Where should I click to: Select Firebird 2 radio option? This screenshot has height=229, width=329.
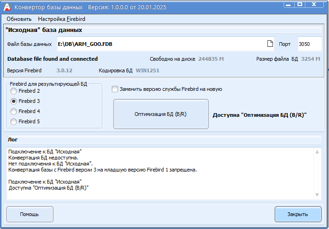pos(14,91)
